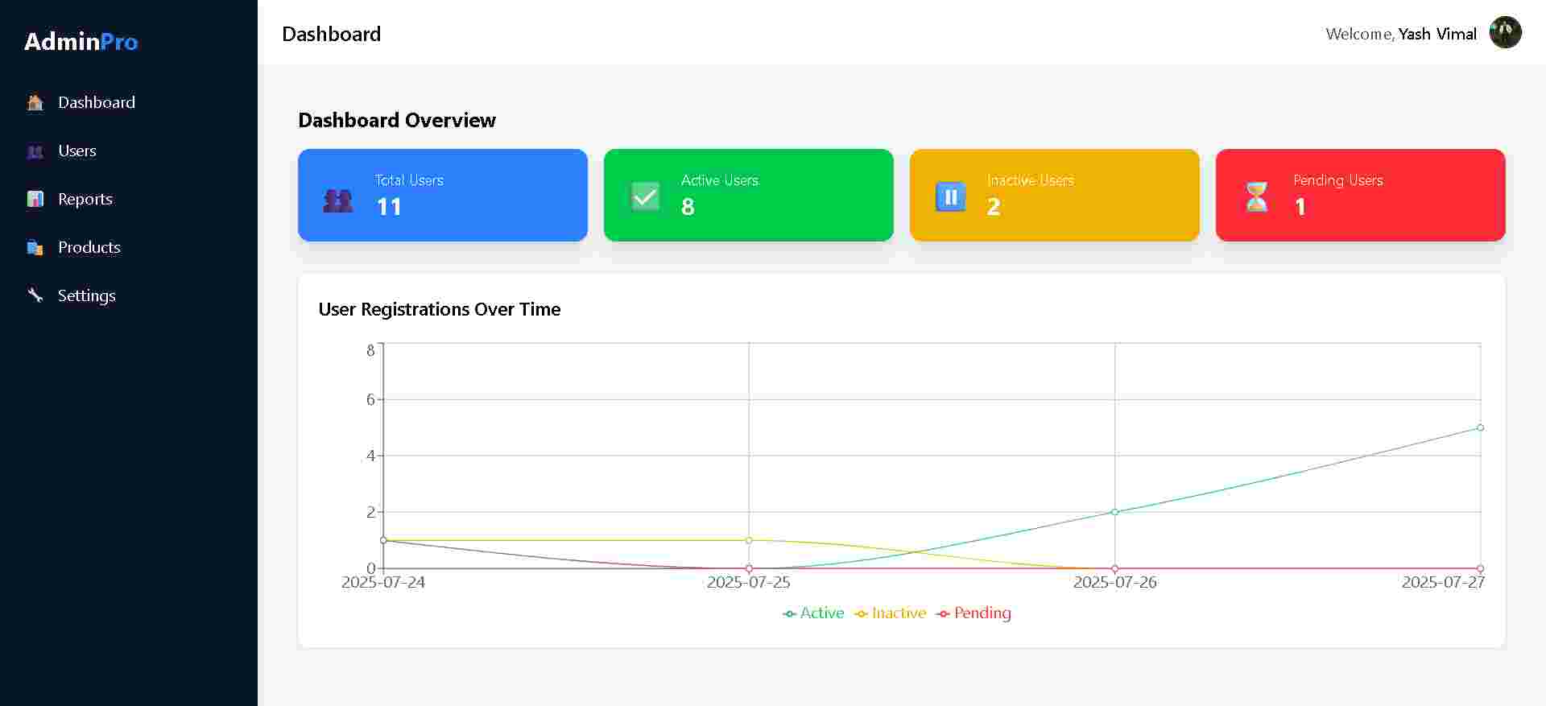
Task: Open Settings from the sidebar menu
Action: 87,296
